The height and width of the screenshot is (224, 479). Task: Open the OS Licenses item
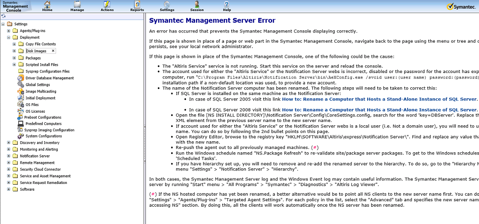pos(35,111)
